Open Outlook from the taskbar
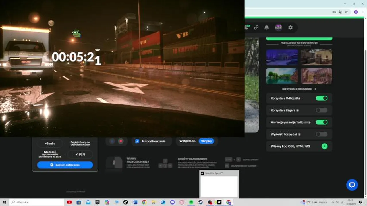 coord(163,202)
